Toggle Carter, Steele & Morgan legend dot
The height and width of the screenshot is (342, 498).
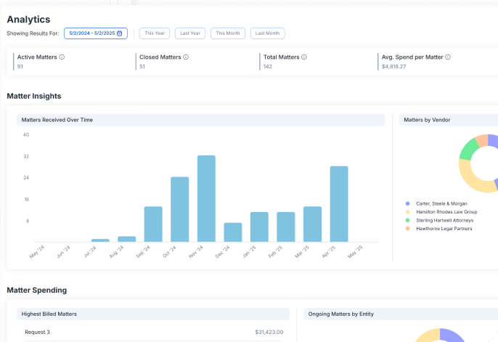[x=408, y=203]
